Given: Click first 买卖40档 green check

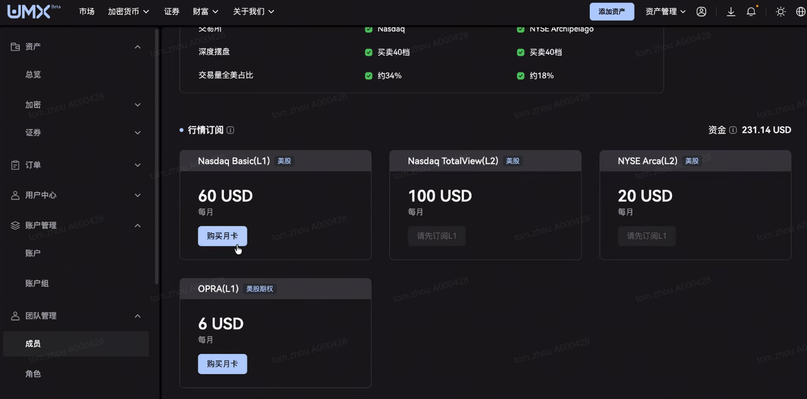Looking at the screenshot, I should pos(369,52).
